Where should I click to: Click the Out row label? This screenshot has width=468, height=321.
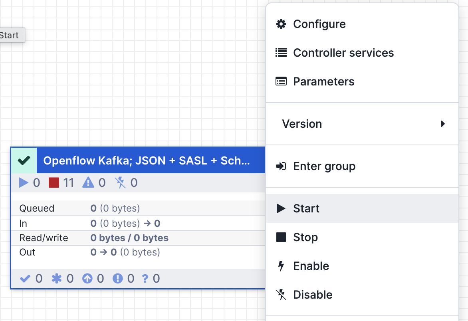point(27,252)
